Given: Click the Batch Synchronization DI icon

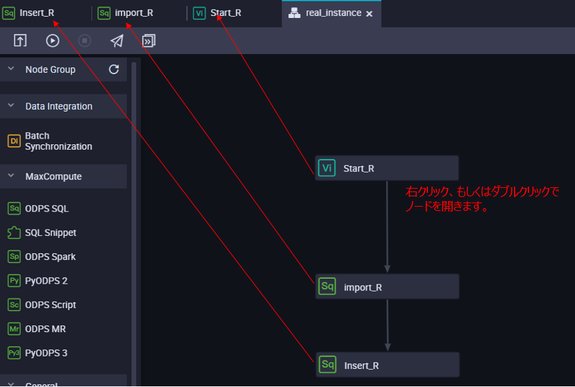Looking at the screenshot, I should (14, 141).
